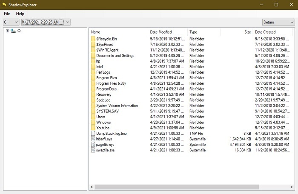Click pagefile.sys created date 4/8/2019 8:20:08 AM
The image size is (298, 194).
pyautogui.click(x=272, y=144)
